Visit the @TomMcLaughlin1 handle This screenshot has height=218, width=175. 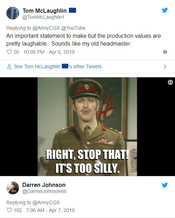[x=43, y=17]
